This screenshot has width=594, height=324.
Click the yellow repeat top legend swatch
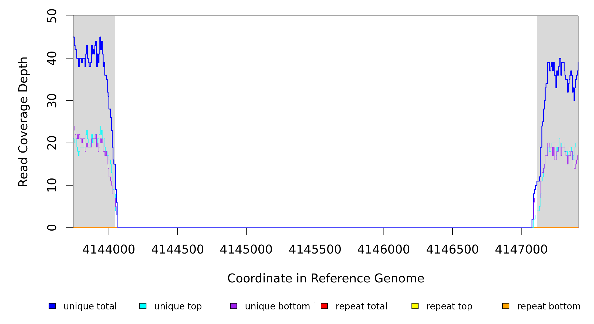415,306
